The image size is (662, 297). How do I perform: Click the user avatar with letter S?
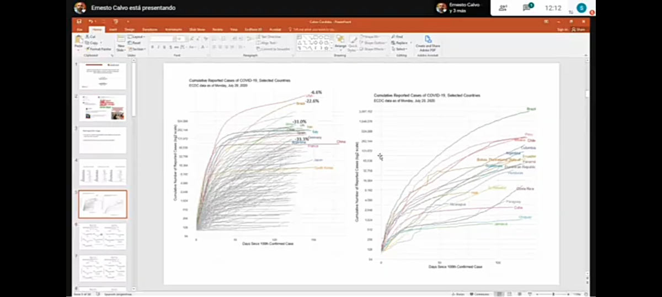(581, 8)
